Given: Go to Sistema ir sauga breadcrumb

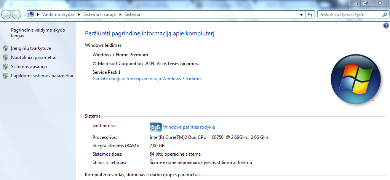Looking at the screenshot, I should (99, 14).
